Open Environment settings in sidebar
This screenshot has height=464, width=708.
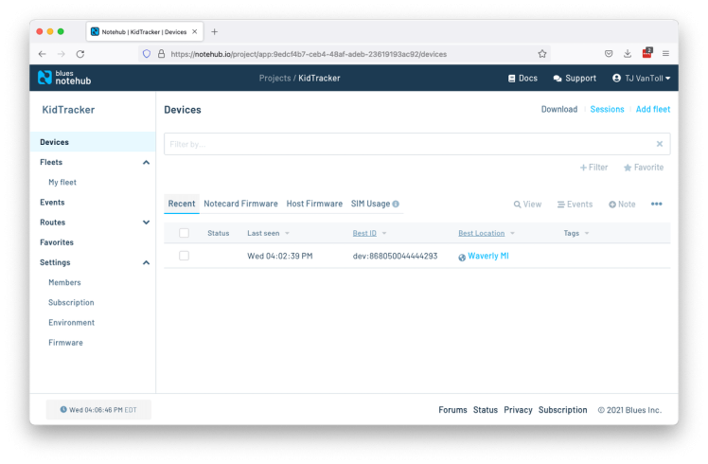[x=71, y=323]
